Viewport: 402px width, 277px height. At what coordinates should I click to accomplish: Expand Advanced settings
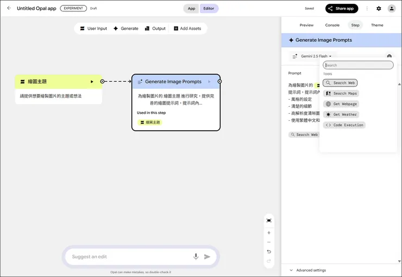click(307, 270)
